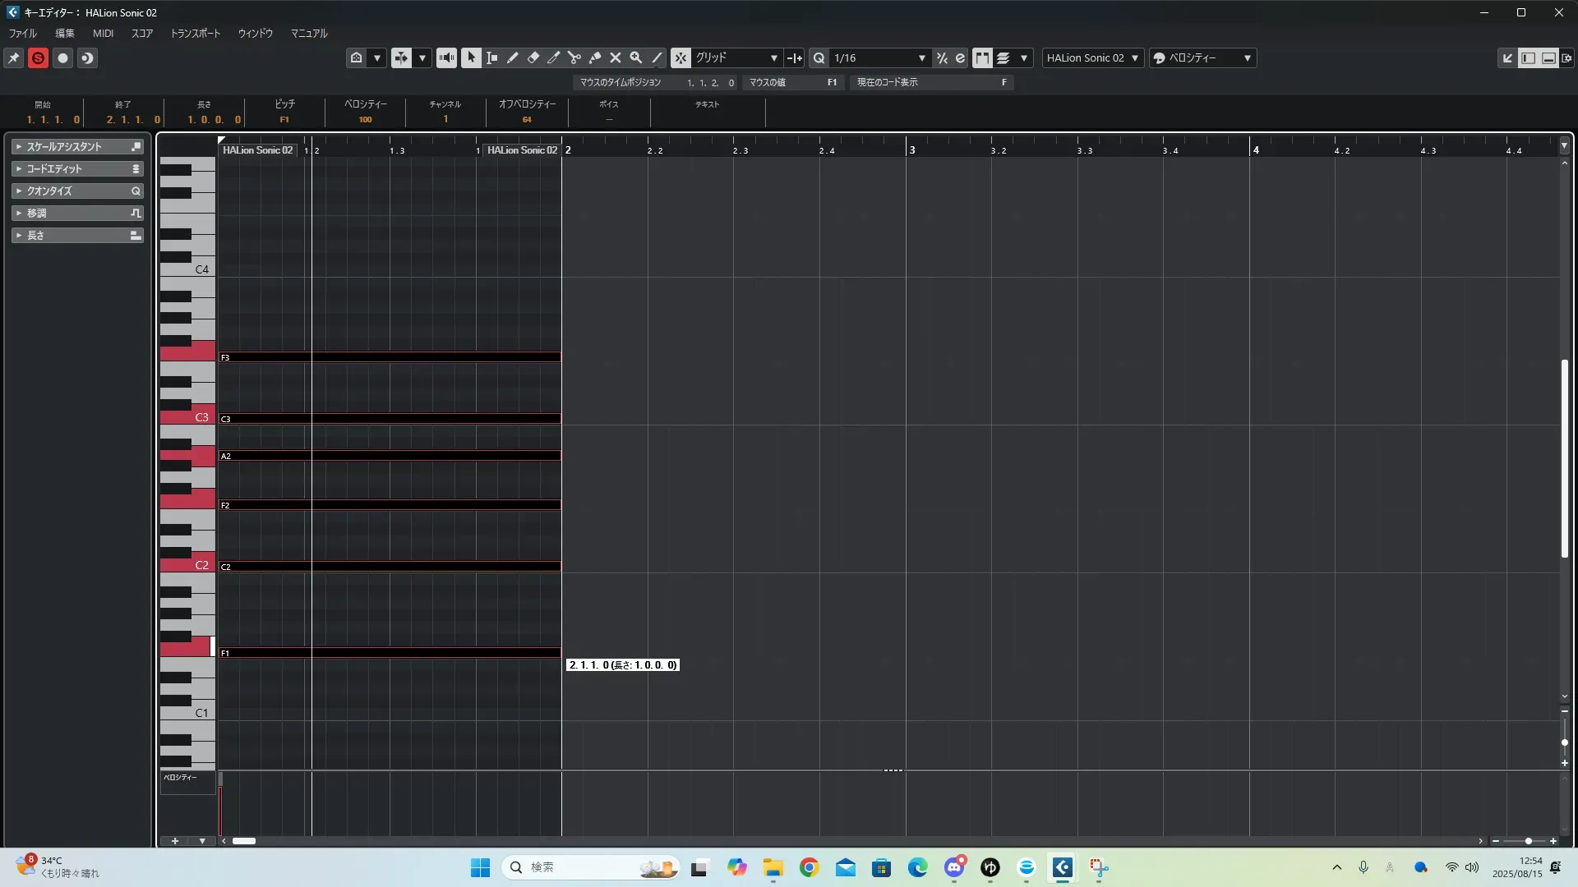Screen dimensions: 1578x887
Task: Select the Zoom magnifier tool
Action: click(635, 57)
